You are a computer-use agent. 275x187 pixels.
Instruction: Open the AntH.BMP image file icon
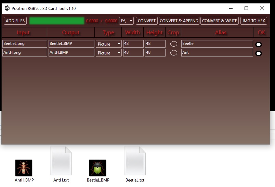24,168
